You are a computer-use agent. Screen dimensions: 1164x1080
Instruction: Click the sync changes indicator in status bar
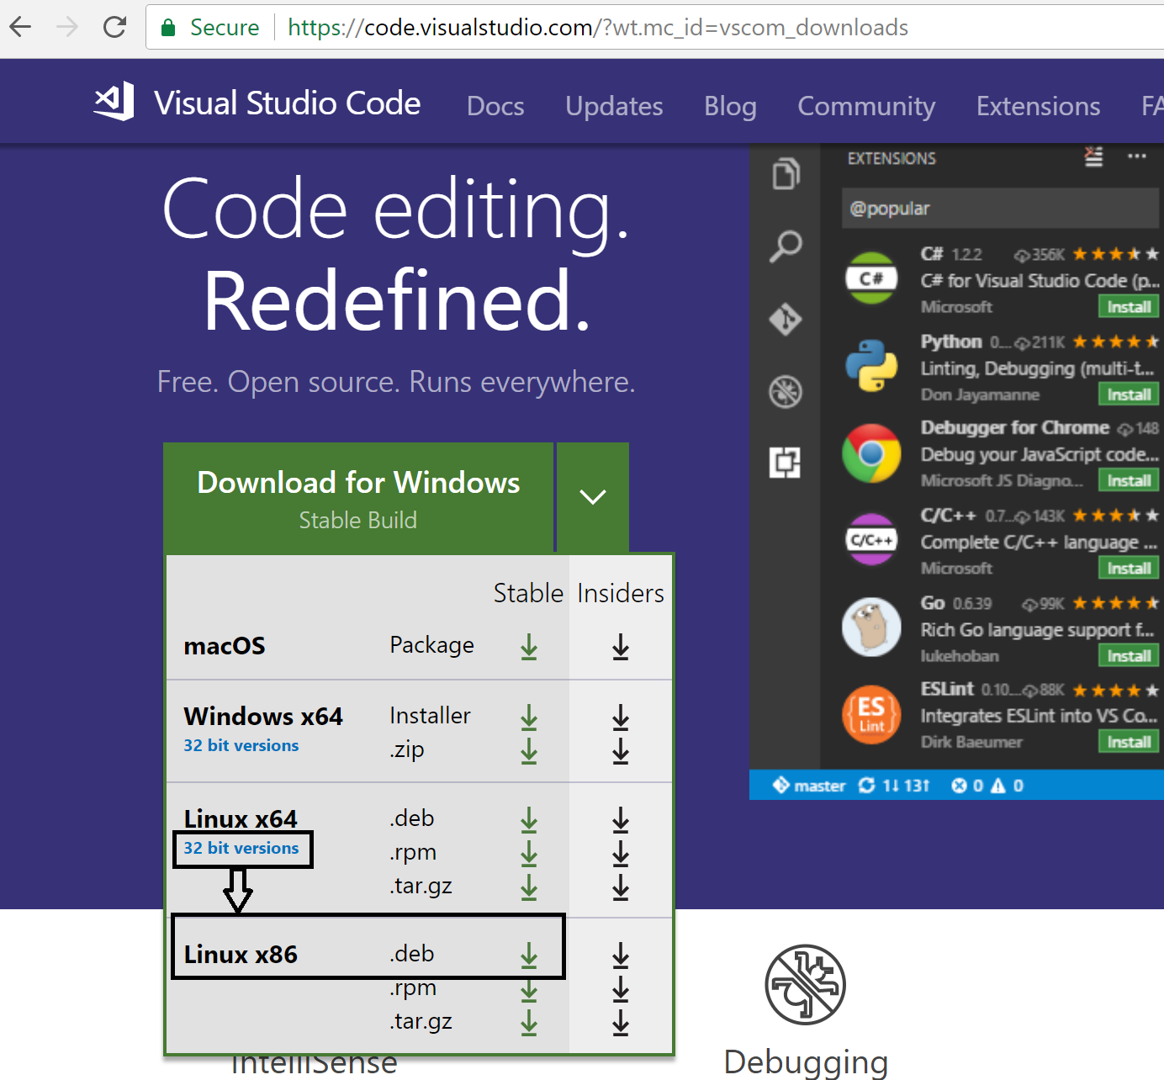(x=893, y=786)
